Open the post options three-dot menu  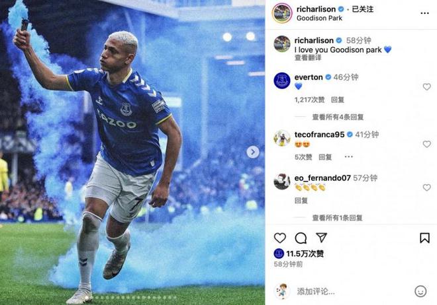point(424,13)
